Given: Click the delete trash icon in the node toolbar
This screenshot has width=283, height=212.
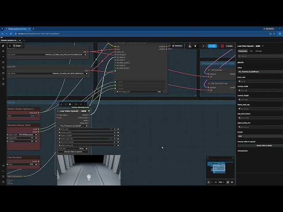Looking at the screenshot, I should click(61, 104).
